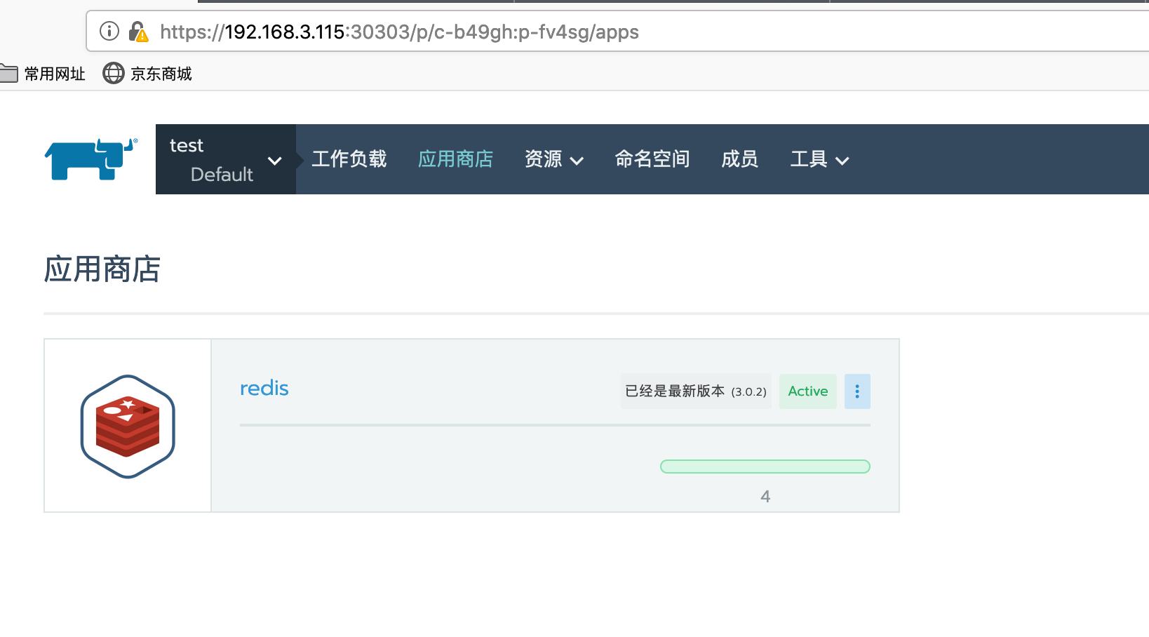Screen dimensions: 1149x637
Task: Open the 常用网址 bookmarks folder
Action: (x=43, y=74)
